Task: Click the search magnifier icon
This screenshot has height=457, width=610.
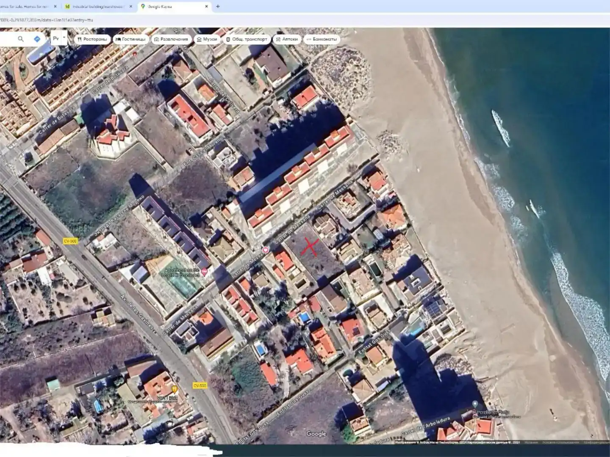Action: click(x=20, y=39)
